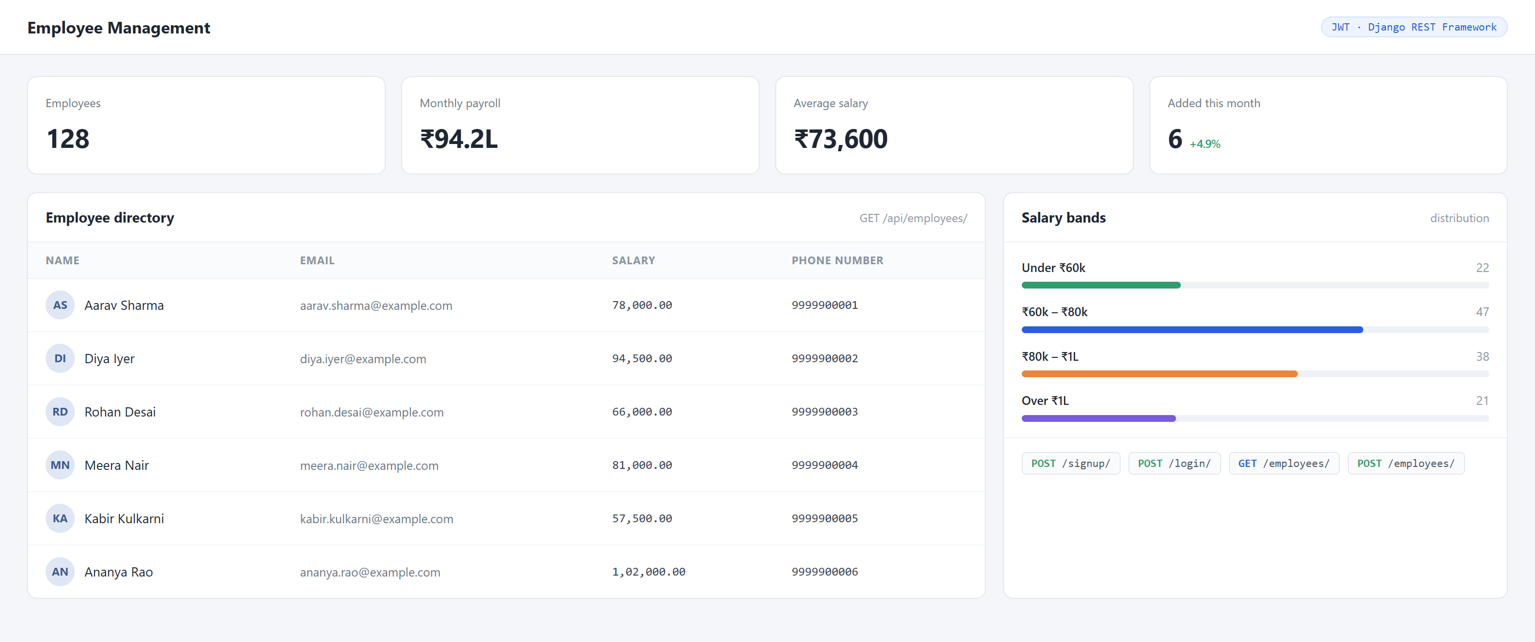1535x642 pixels.
Task: Click salary value 57,500.00
Action: pyautogui.click(x=642, y=518)
